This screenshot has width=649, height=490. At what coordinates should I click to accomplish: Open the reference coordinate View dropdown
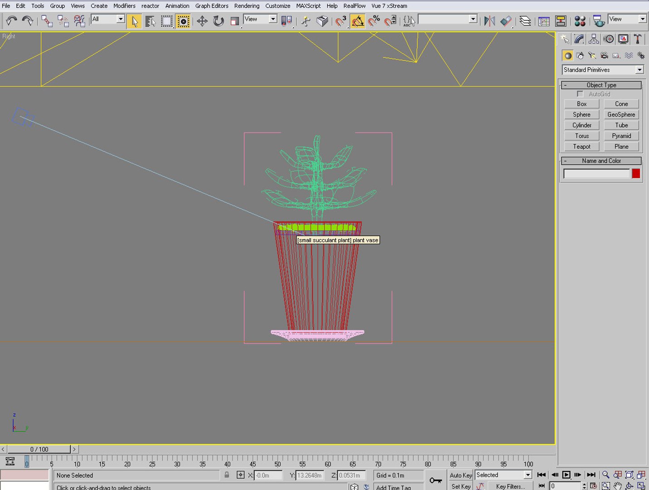click(x=260, y=19)
